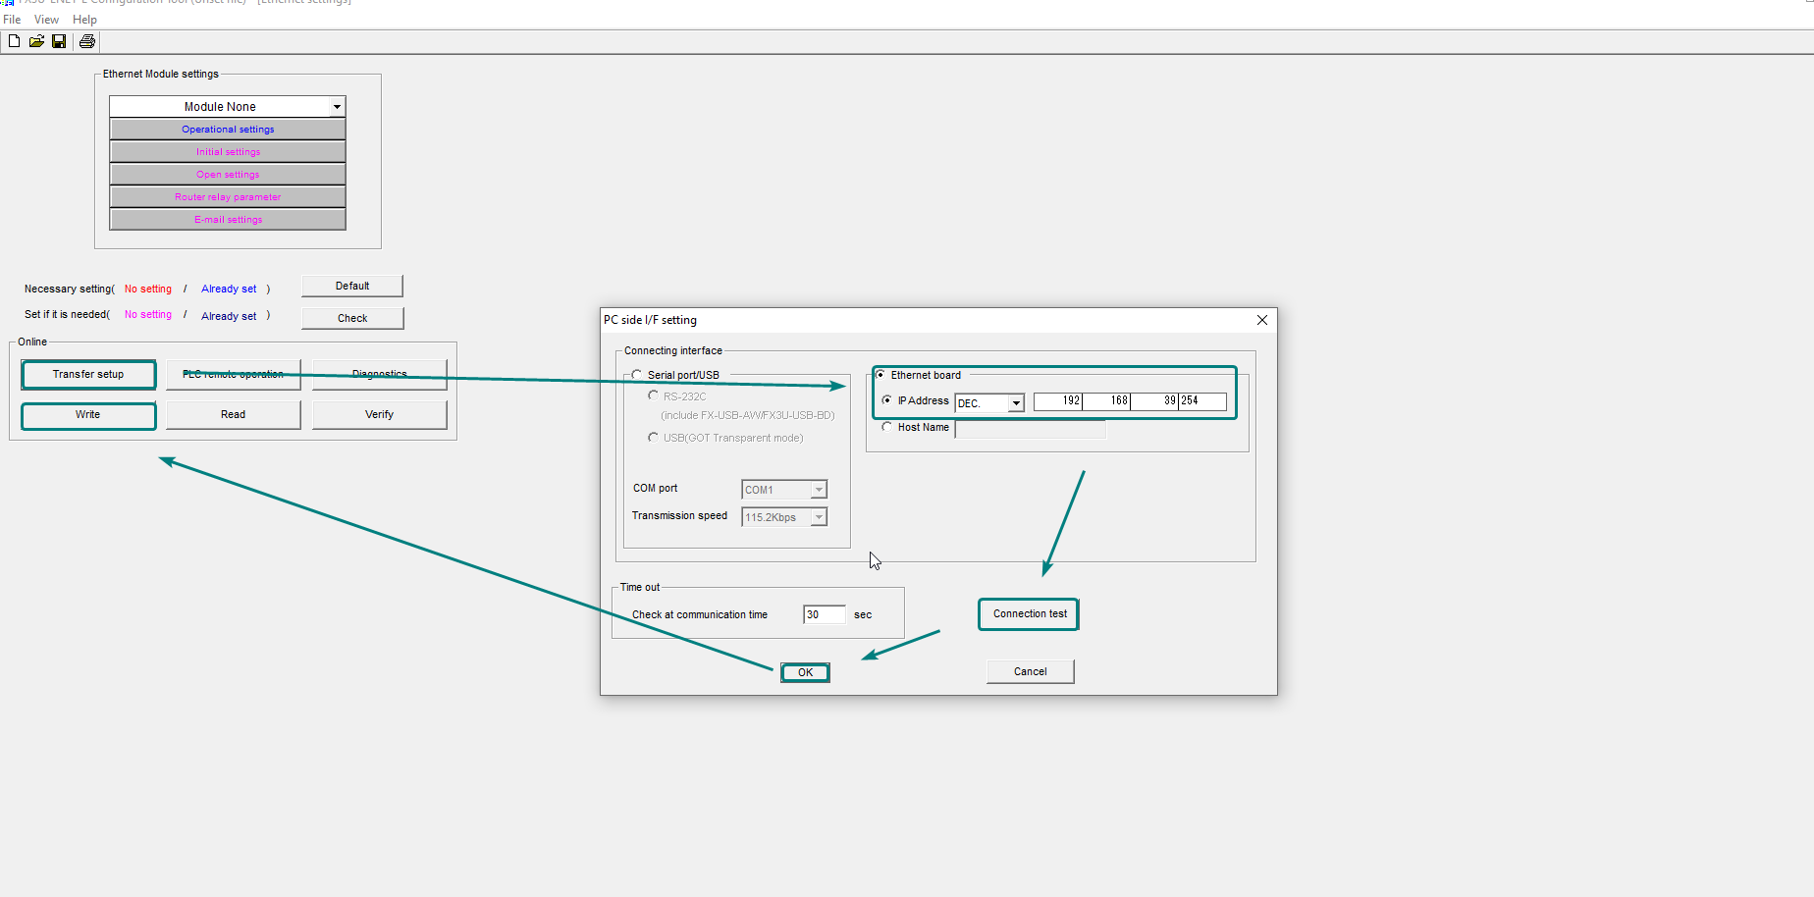Open the DEC. number format dropdown
Image resolution: width=1814 pixels, height=897 pixels.
point(1016,403)
